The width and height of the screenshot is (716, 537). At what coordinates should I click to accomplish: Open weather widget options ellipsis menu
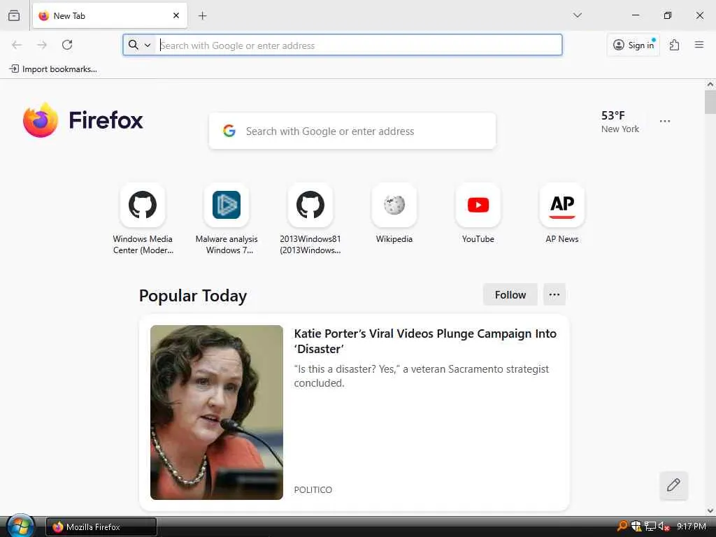pos(665,121)
